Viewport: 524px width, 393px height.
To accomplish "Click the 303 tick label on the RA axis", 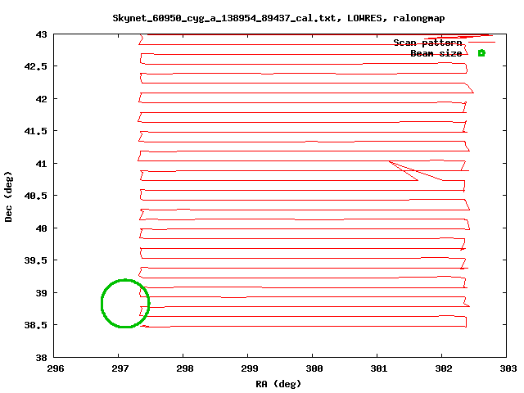I will pos(507,368).
